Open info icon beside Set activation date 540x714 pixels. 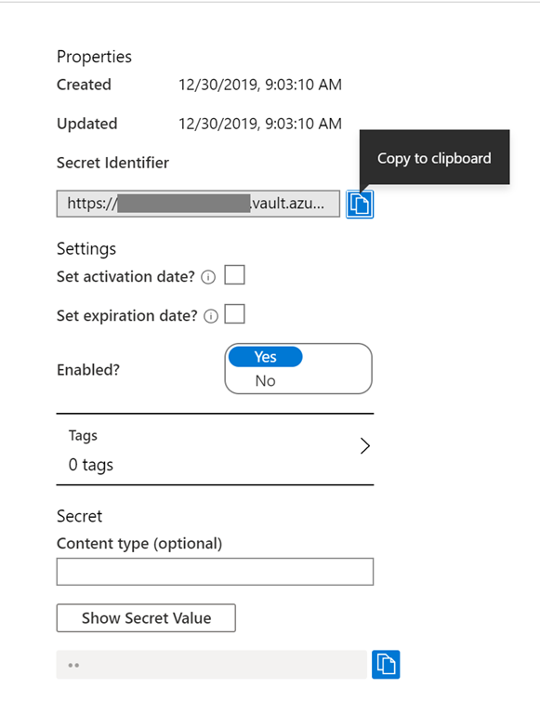point(208,277)
